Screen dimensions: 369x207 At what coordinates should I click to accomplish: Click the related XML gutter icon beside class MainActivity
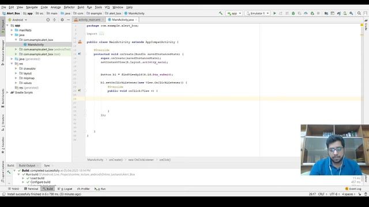coord(80,42)
